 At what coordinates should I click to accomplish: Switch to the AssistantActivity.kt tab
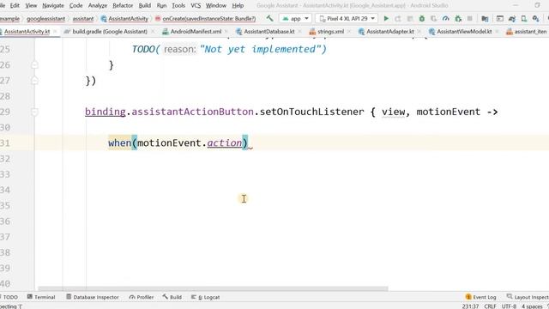27,32
